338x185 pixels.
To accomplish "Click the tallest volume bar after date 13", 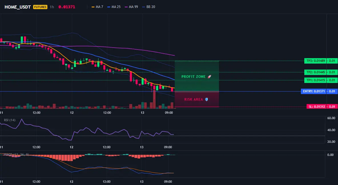I will click(x=154, y=99).
